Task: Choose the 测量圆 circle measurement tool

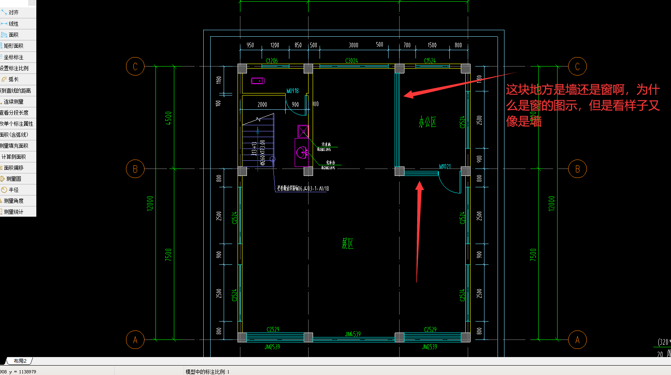Action: click(18, 179)
